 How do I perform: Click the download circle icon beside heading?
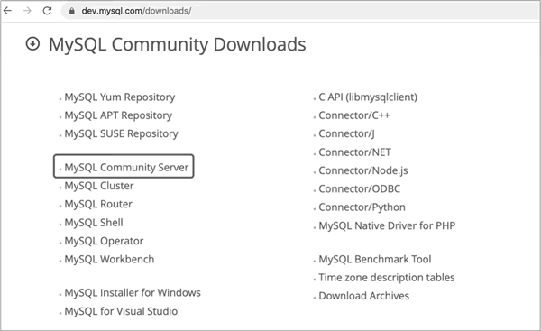pos(32,44)
